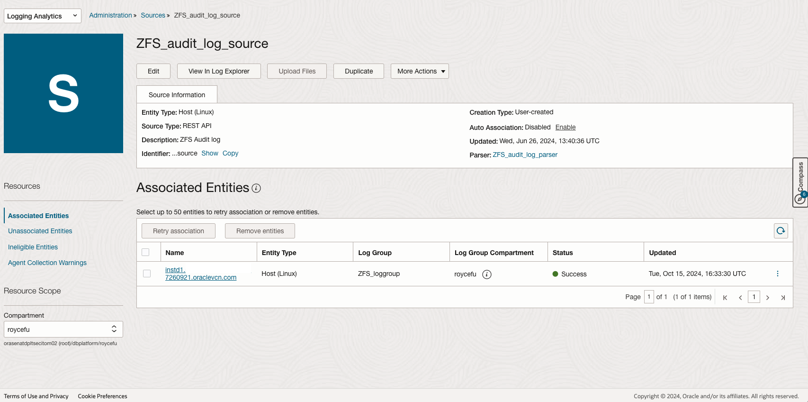Go to Sources breadcrumb
808x402 pixels.
click(x=153, y=15)
